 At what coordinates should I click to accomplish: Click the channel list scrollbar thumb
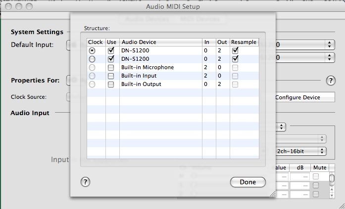332,177
